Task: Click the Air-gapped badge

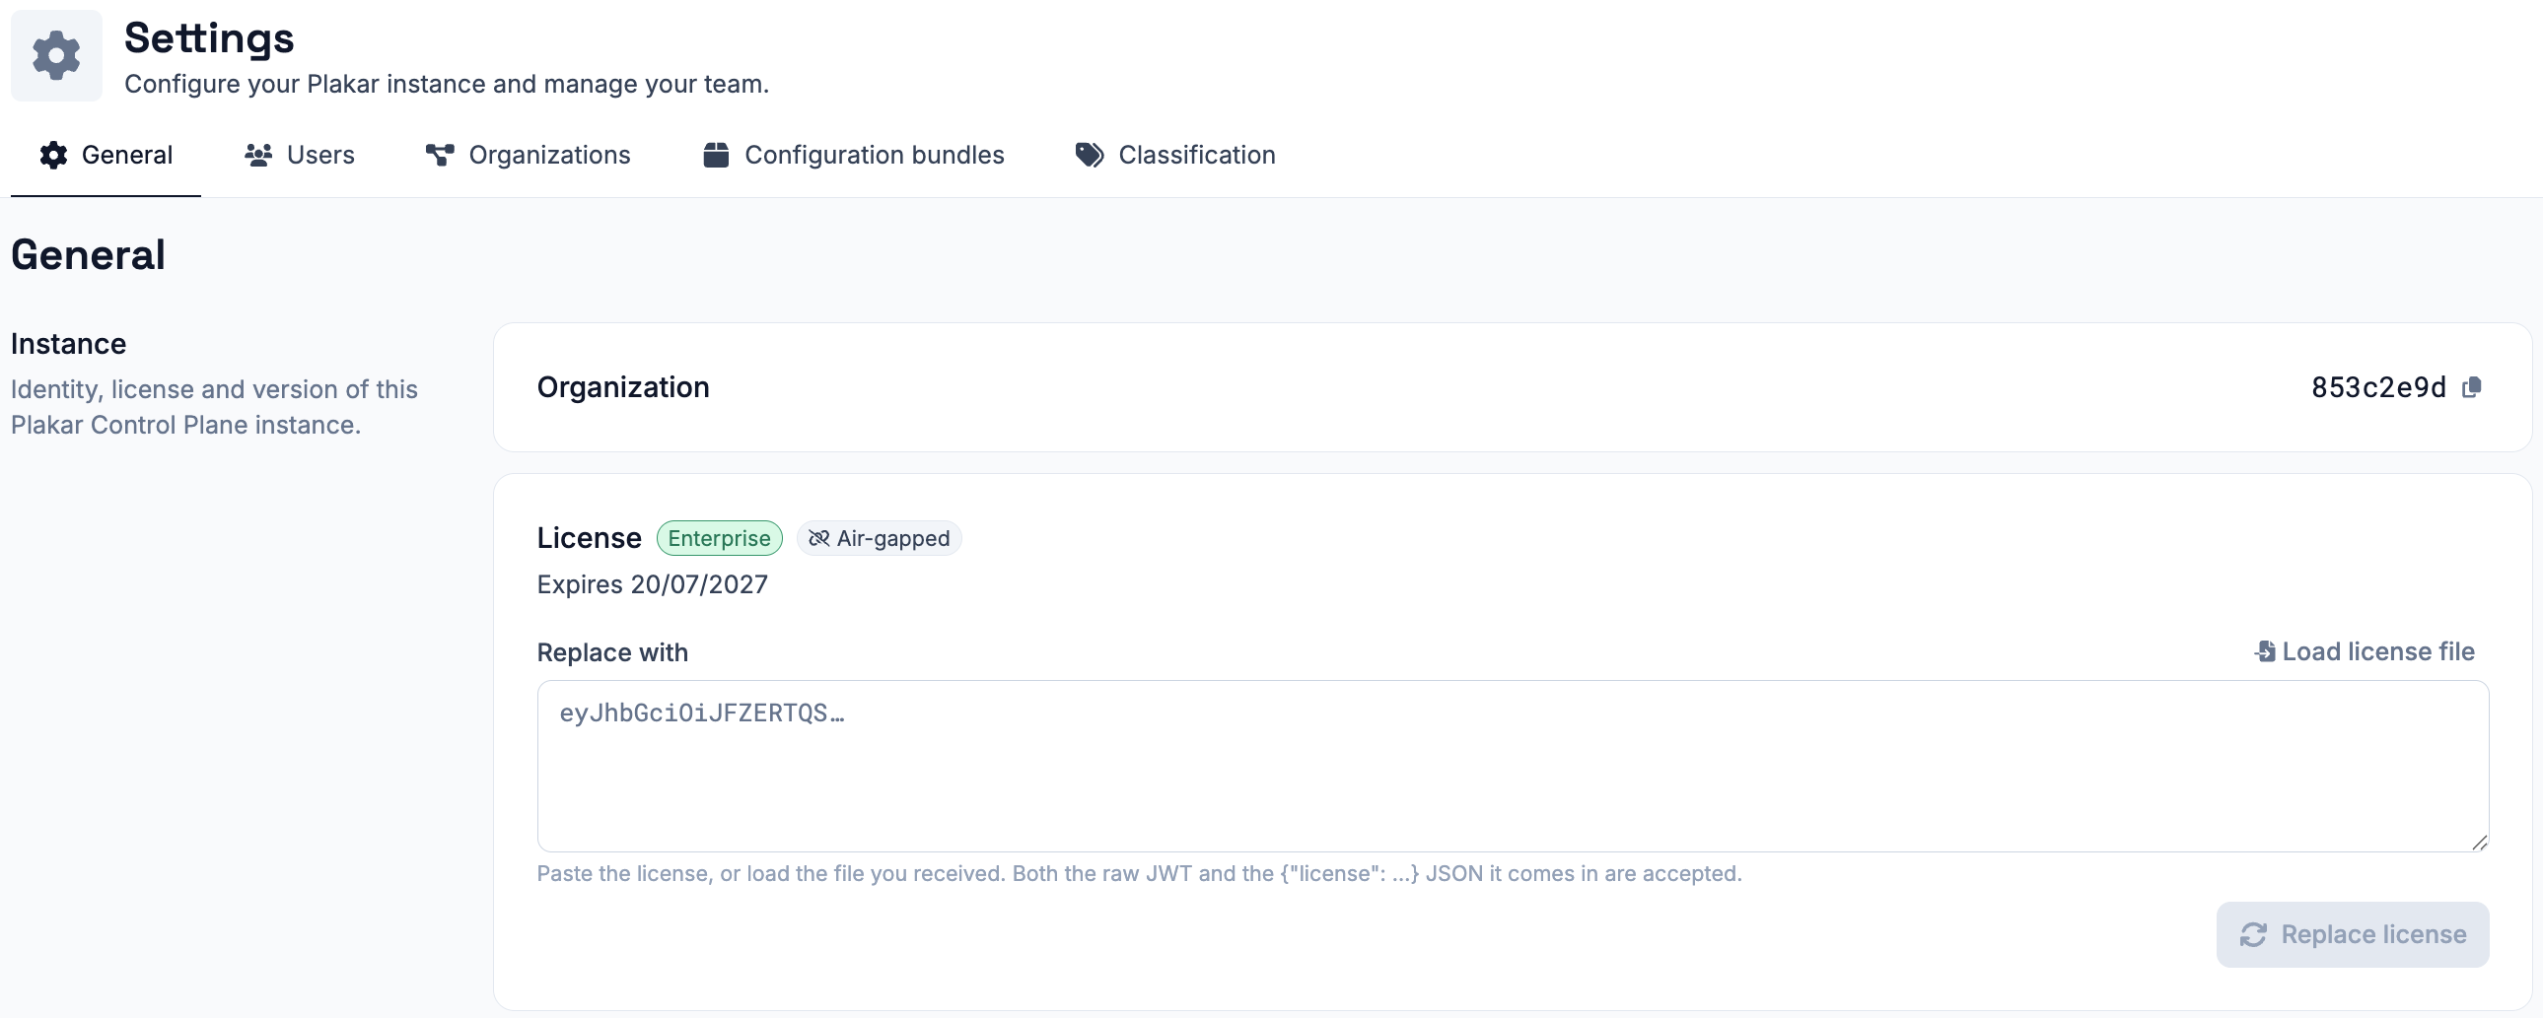Action: click(x=879, y=539)
